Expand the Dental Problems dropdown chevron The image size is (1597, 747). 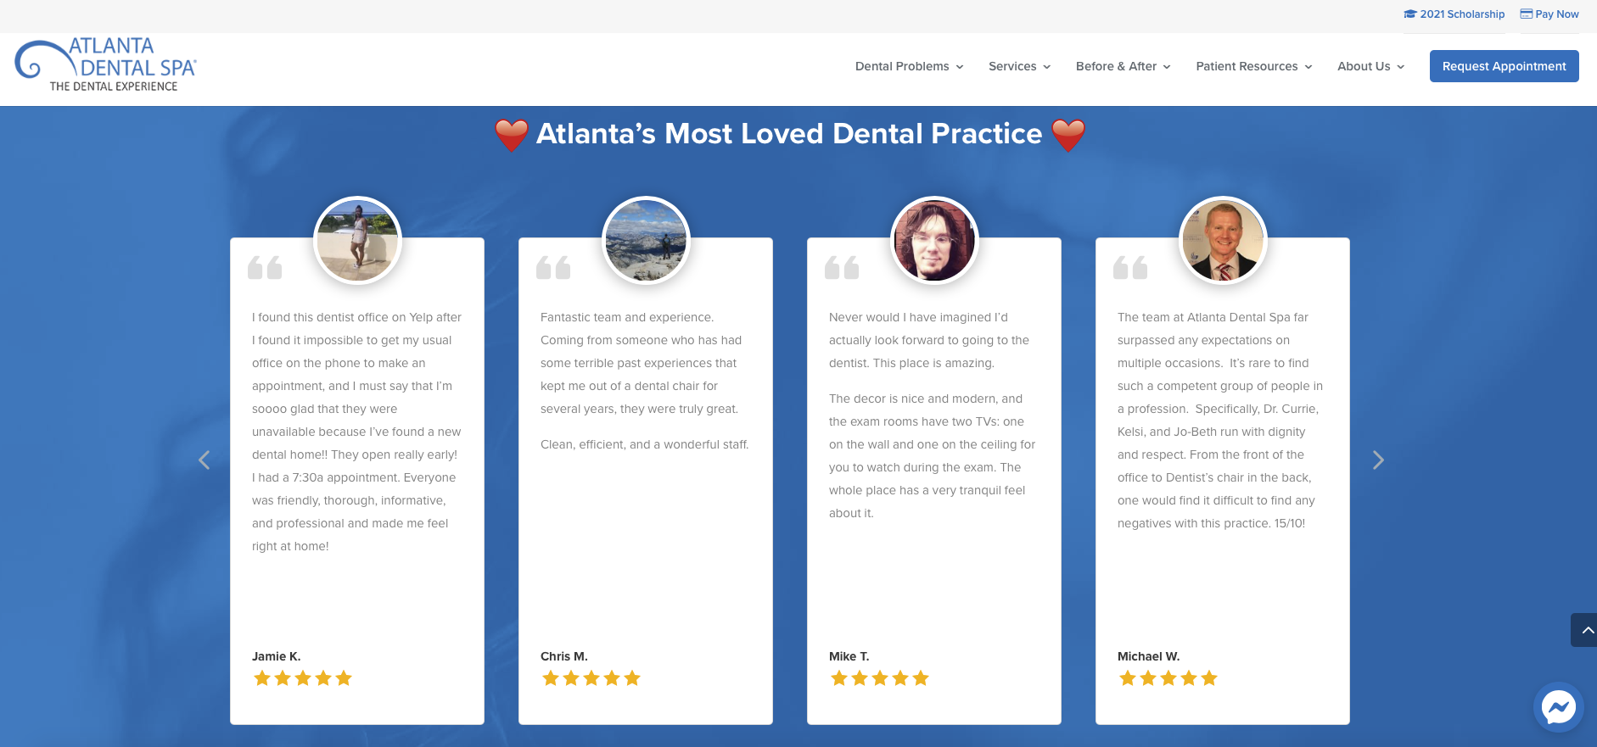pyautogui.click(x=960, y=67)
